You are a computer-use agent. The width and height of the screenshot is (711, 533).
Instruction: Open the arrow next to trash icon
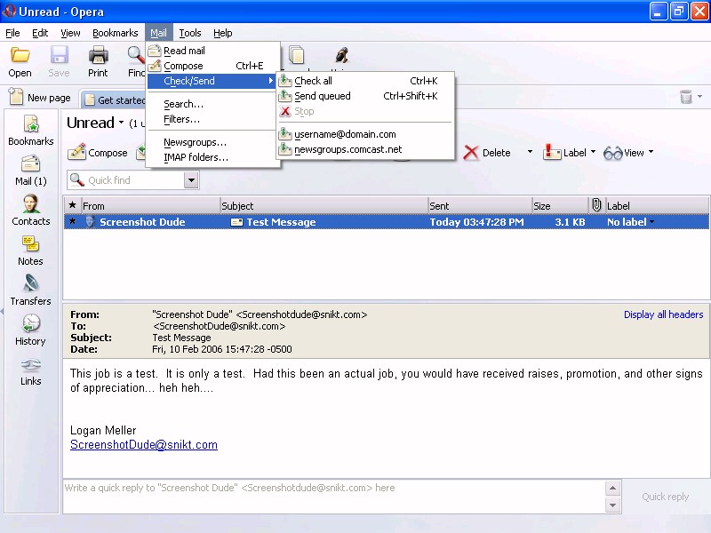pos(699,97)
